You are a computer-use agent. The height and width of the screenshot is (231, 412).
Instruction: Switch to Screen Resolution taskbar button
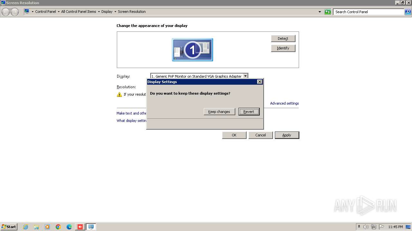[91, 227]
